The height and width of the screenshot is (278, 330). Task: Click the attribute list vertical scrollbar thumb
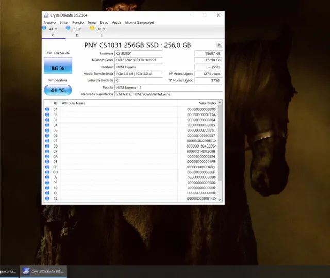click(220, 143)
